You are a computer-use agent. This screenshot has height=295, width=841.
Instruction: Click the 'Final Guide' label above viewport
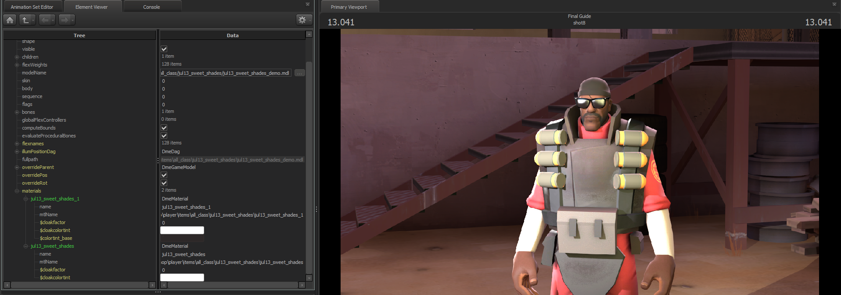pos(579,16)
